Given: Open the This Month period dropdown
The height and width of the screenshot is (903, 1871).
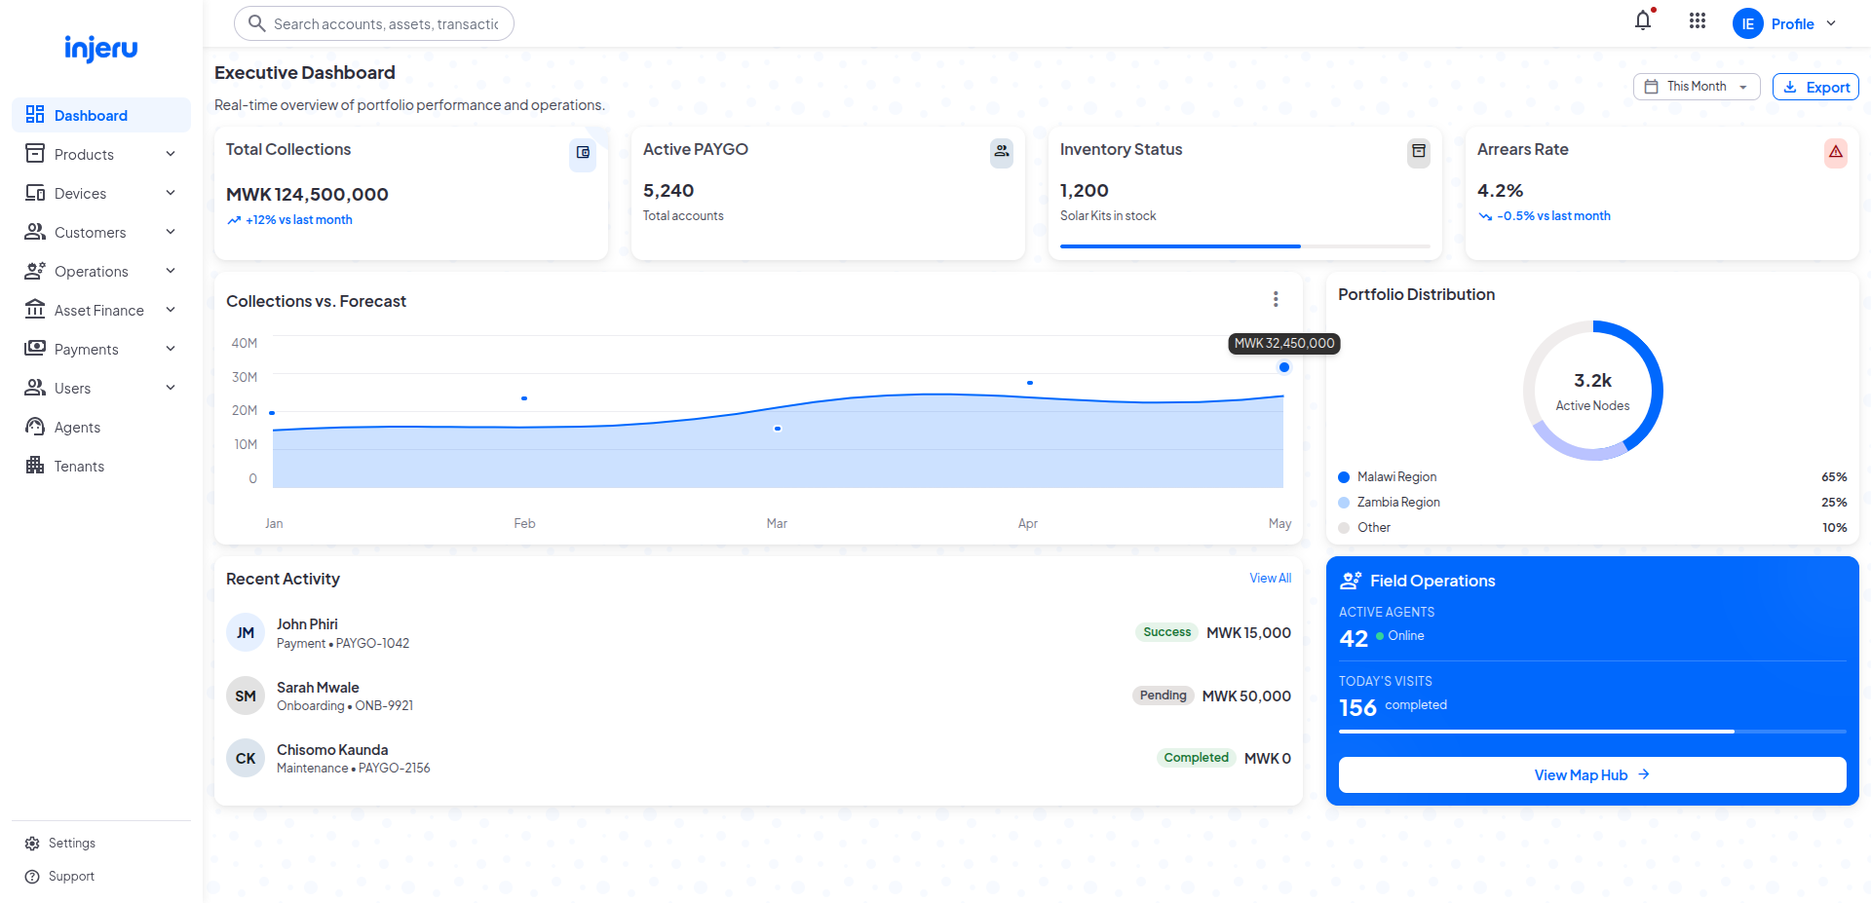Looking at the screenshot, I should point(1697,87).
